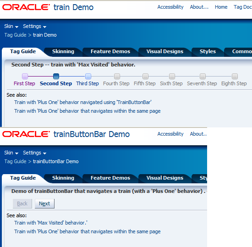Click train Demo breadcrumb text
252x247 pixels.
point(45,35)
